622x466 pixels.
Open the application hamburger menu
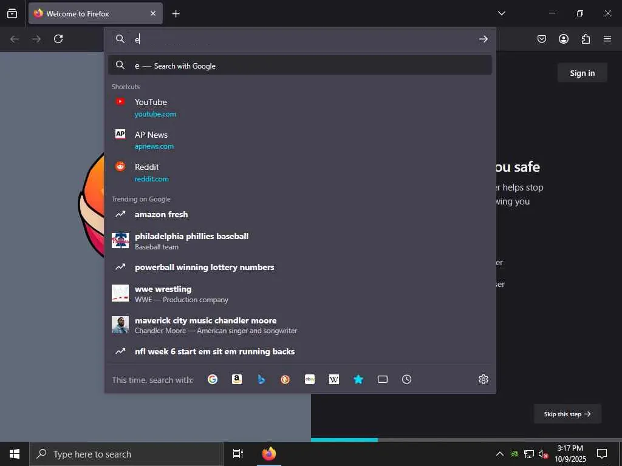click(x=607, y=39)
